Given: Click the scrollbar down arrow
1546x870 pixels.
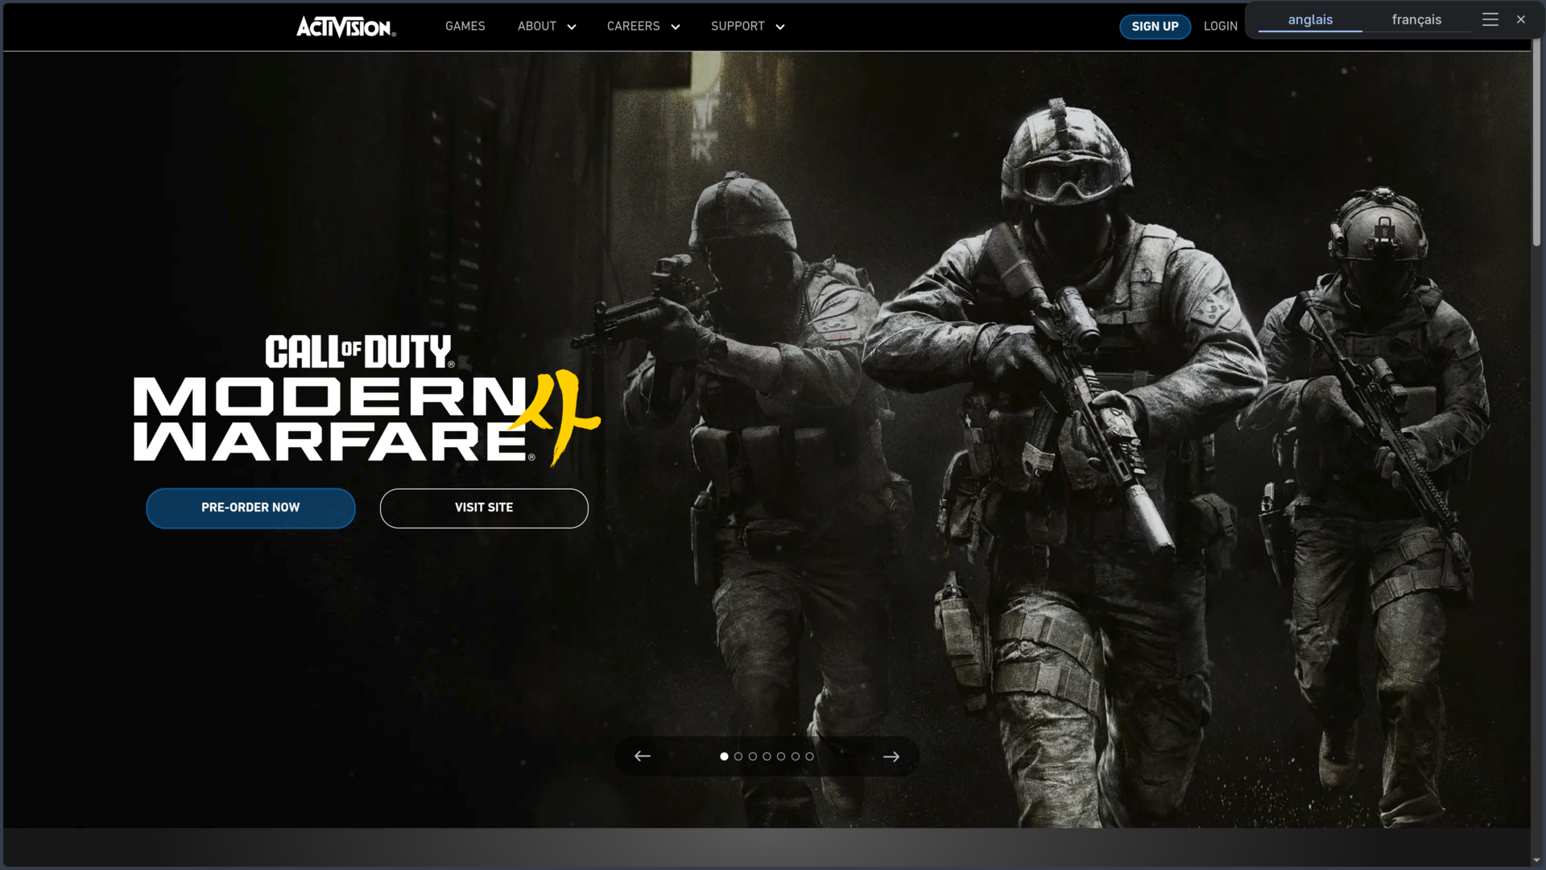Looking at the screenshot, I should pos(1536,860).
